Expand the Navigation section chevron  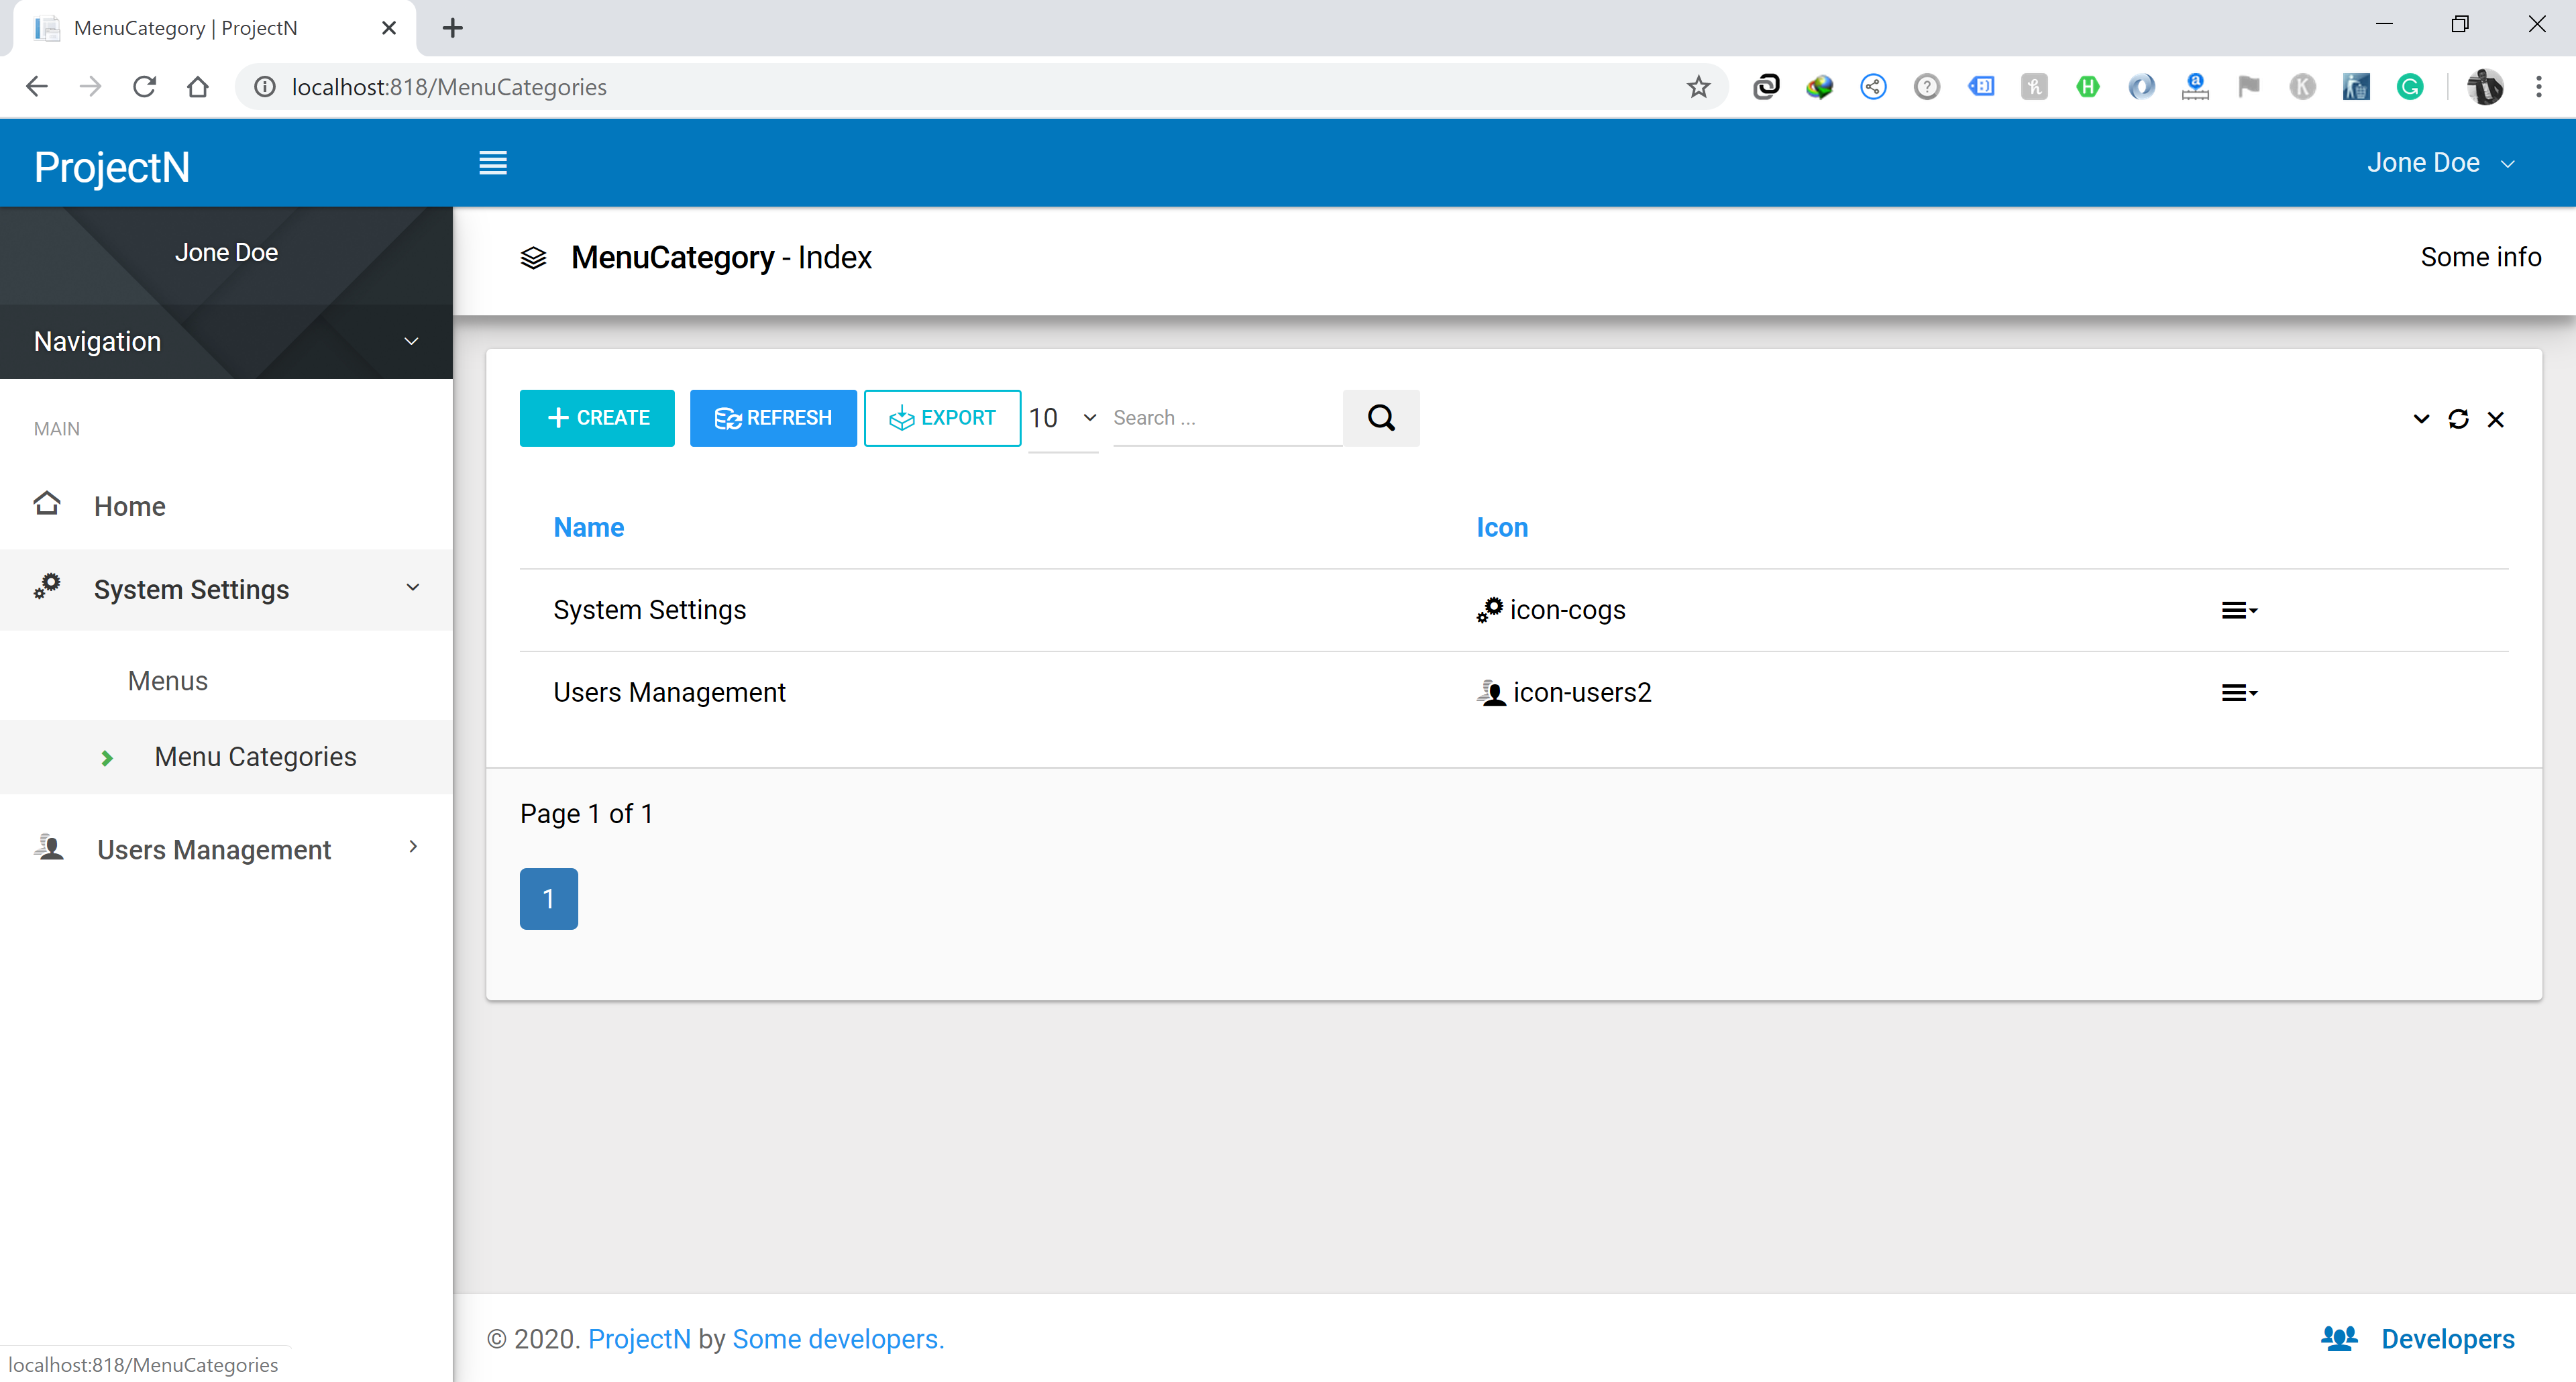click(411, 341)
